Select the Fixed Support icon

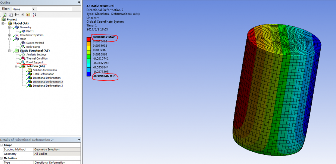click(24, 62)
